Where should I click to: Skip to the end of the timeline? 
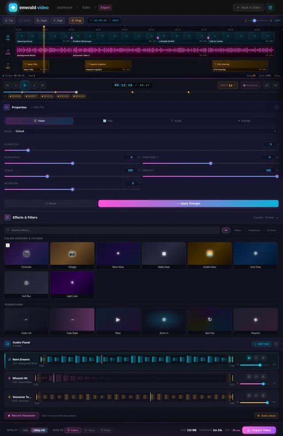(42, 85)
